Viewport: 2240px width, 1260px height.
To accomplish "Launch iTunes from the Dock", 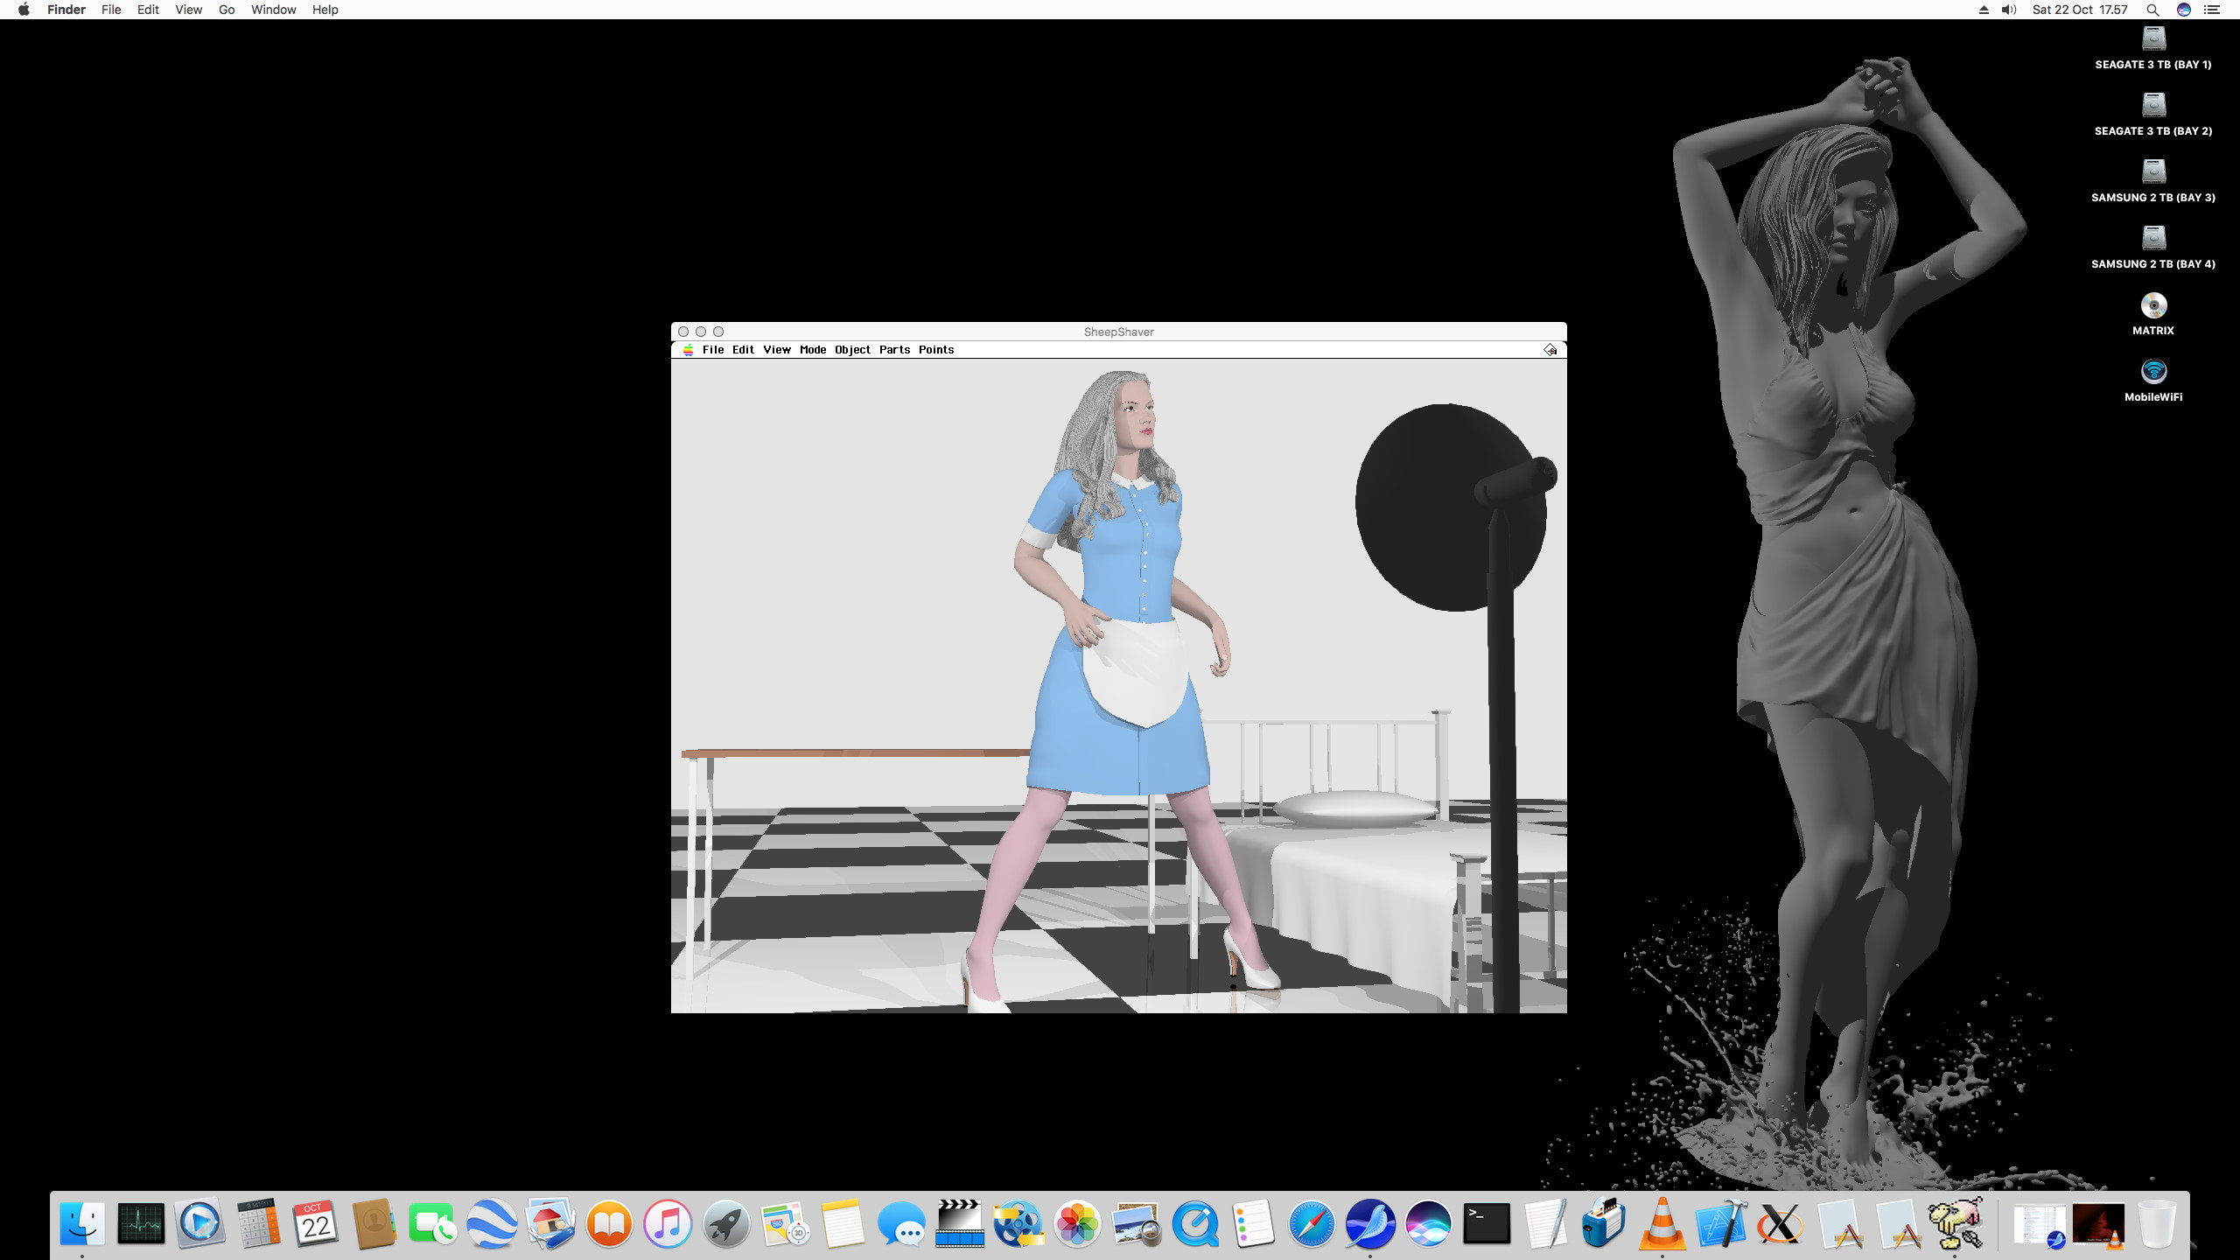I will pos(668,1223).
